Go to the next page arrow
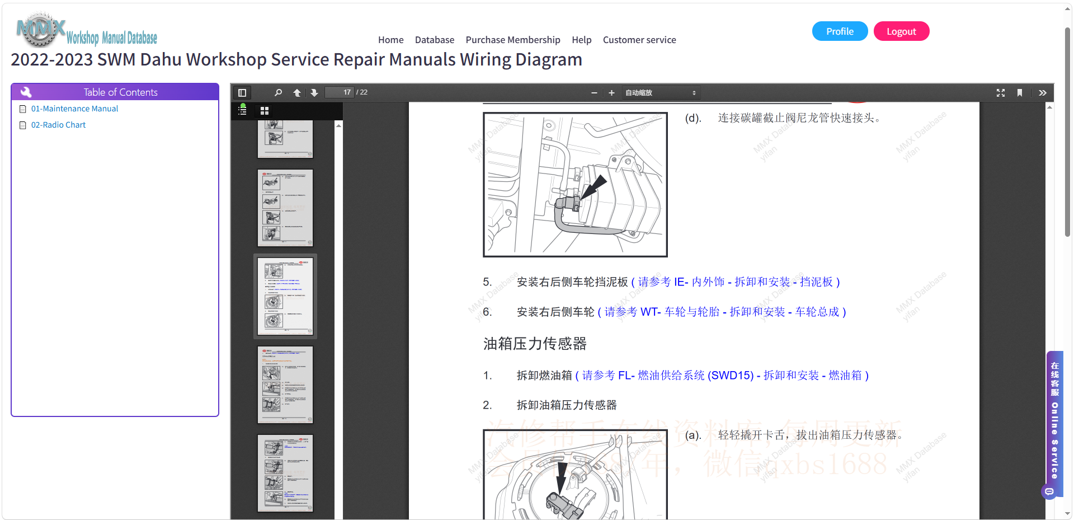The height and width of the screenshot is (520, 1074). tap(314, 93)
